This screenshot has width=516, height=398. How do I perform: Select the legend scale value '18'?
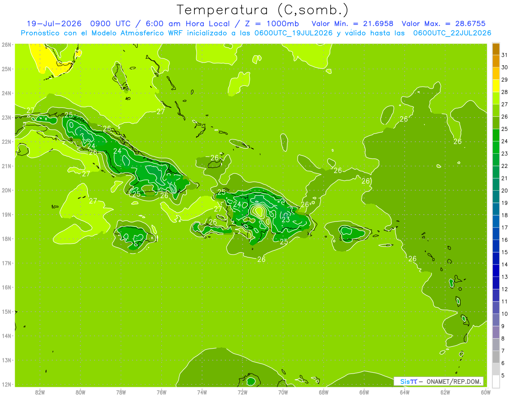click(x=505, y=215)
